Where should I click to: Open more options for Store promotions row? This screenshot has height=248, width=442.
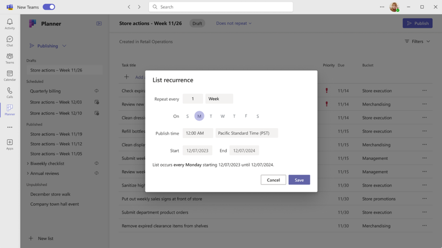[x=424, y=198]
